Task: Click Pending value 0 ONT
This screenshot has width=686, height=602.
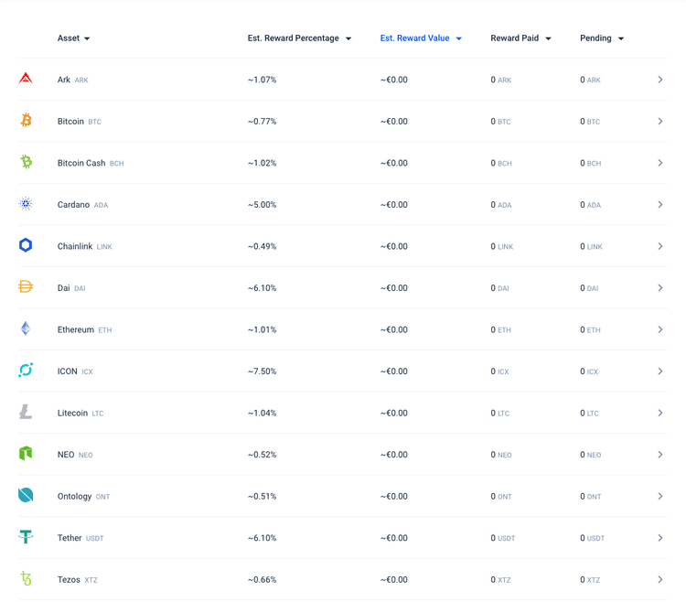Action: tap(591, 496)
